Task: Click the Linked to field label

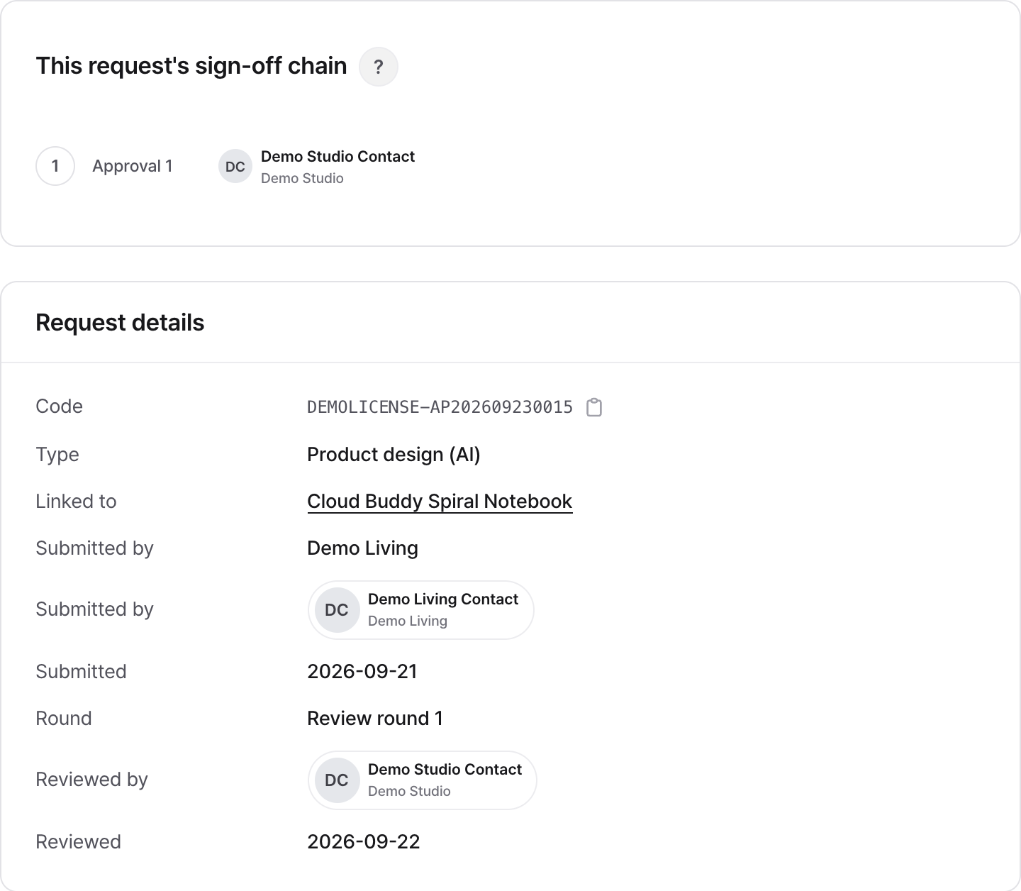Action: click(x=76, y=502)
